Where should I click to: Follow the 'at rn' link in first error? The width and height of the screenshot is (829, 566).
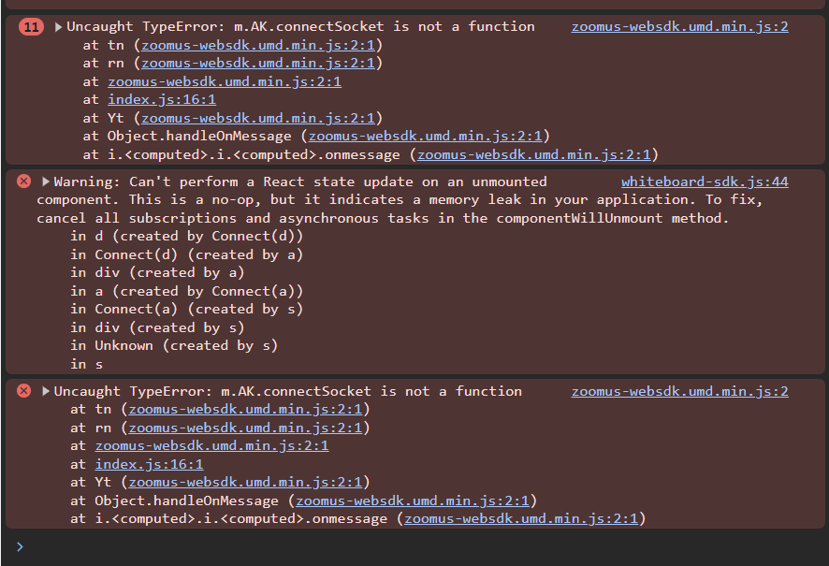[x=258, y=63]
